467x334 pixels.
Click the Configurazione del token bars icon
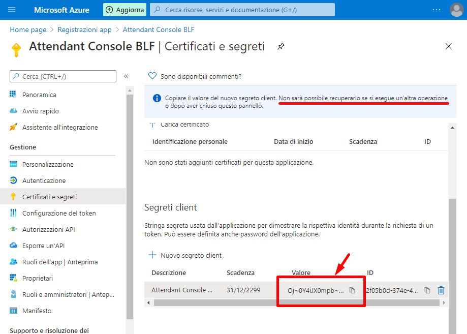pos(13,213)
